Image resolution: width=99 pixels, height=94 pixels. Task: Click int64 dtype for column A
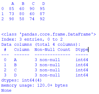(82, 60)
